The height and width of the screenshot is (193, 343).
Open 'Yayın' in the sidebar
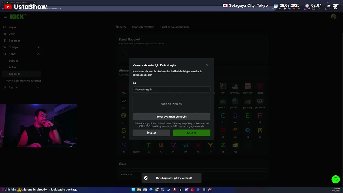point(12,27)
